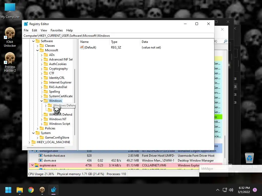Image resolution: width=262 pixels, height=196 pixels.
Task: Open volume speaker tray icon
Action: [x=231, y=190]
